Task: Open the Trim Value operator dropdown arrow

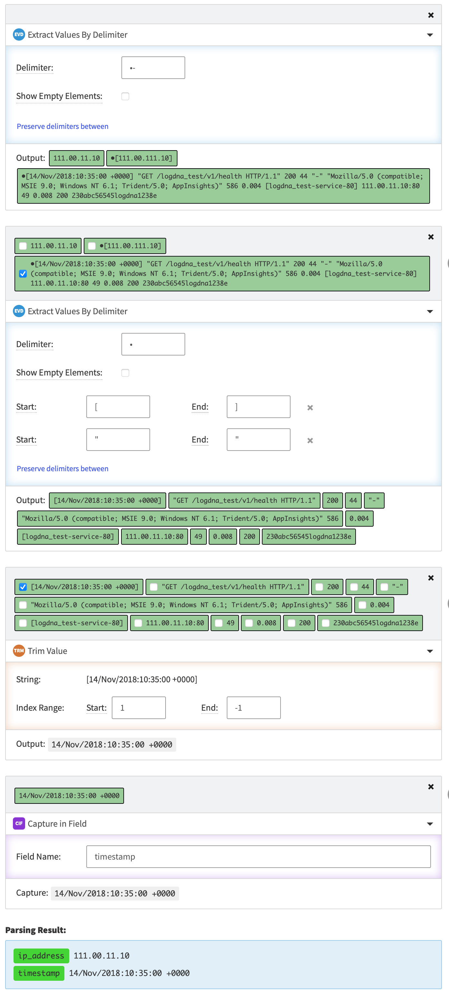Action: [x=430, y=651]
